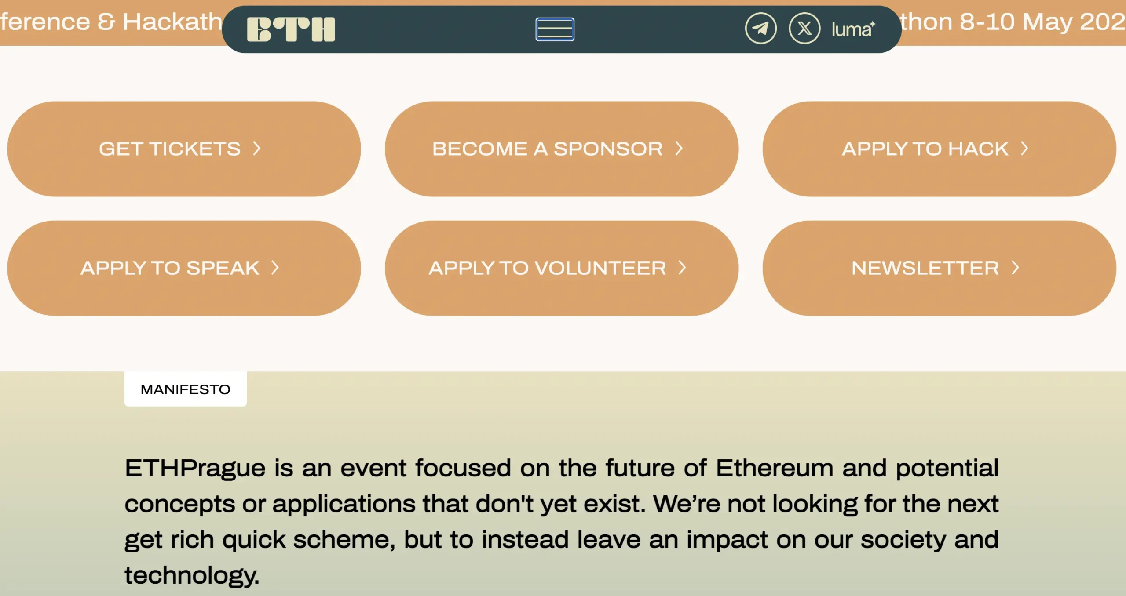Open the hamburger navigation menu
Screen dimensions: 1126x596
click(554, 29)
